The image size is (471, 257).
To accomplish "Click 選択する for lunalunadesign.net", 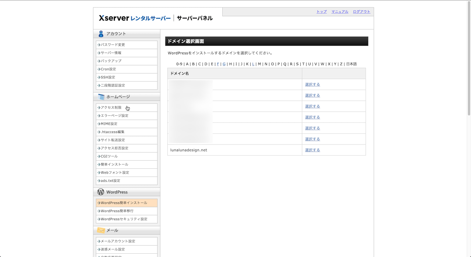I will pyautogui.click(x=312, y=150).
